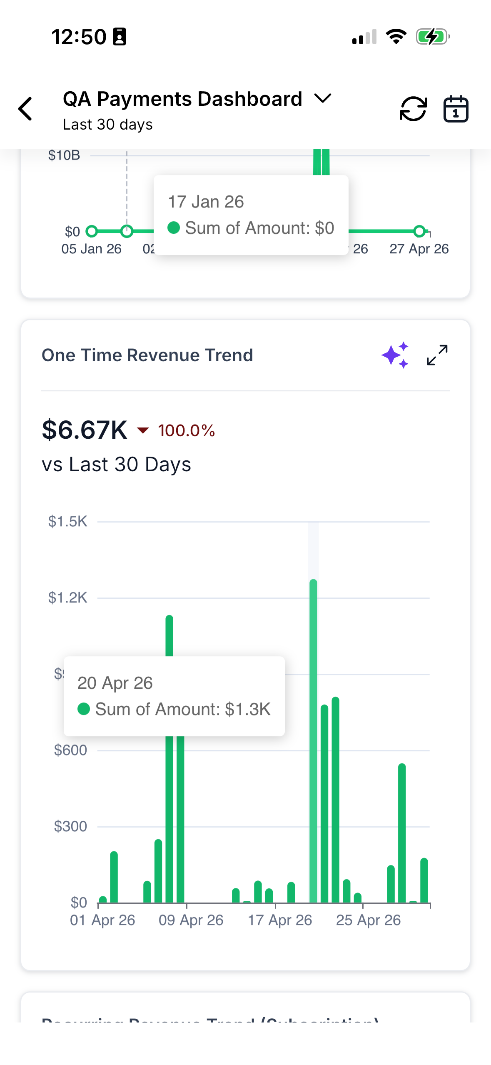Tap the refresh dashboard icon
This screenshot has width=491, height=1065.
click(x=413, y=109)
